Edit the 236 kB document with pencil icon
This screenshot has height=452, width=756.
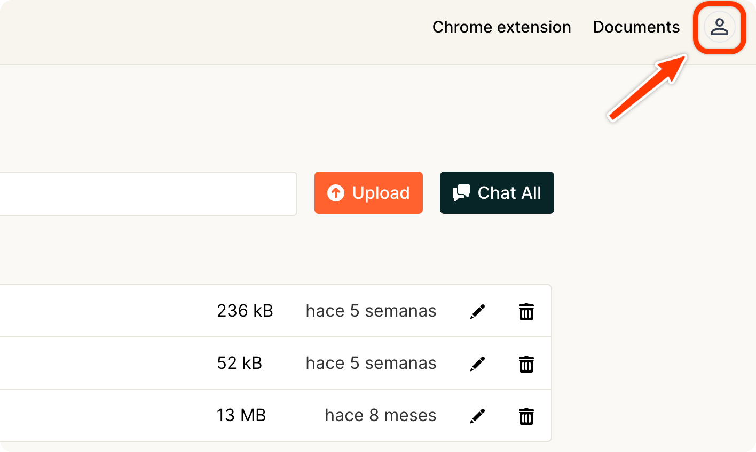[x=477, y=311]
